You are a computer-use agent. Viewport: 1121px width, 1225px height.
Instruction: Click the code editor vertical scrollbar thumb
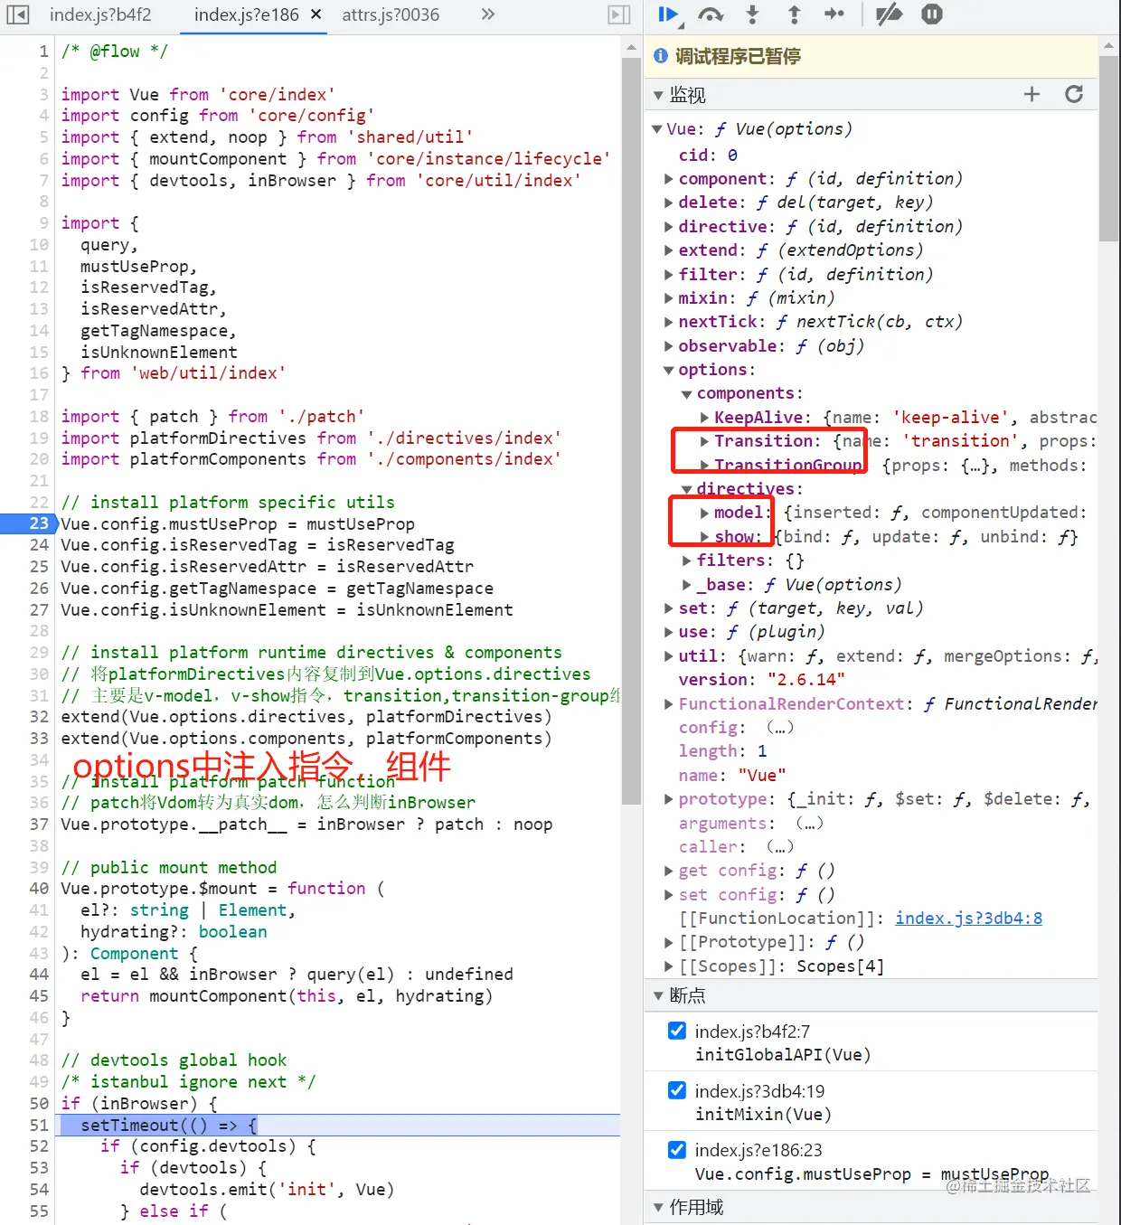[631, 430]
